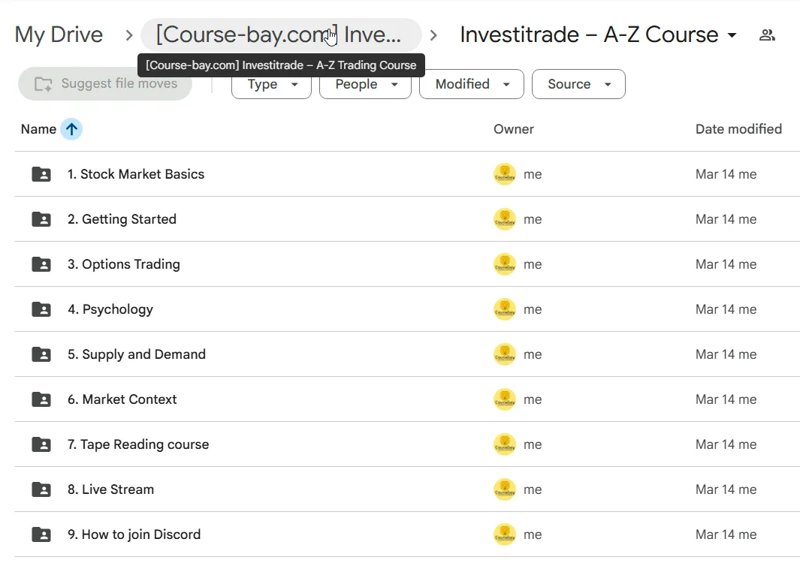Click the folder icon beside How to join Discord
800x566 pixels.
[41, 534]
